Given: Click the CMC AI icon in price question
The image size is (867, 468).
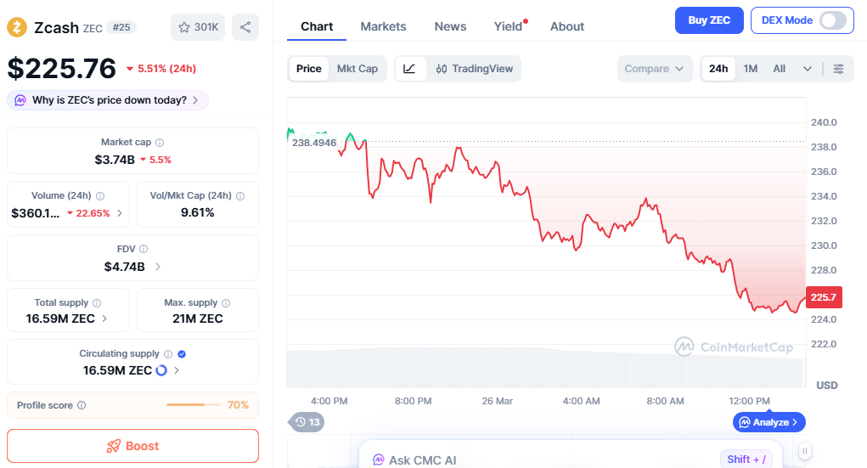Looking at the screenshot, I should (x=20, y=100).
